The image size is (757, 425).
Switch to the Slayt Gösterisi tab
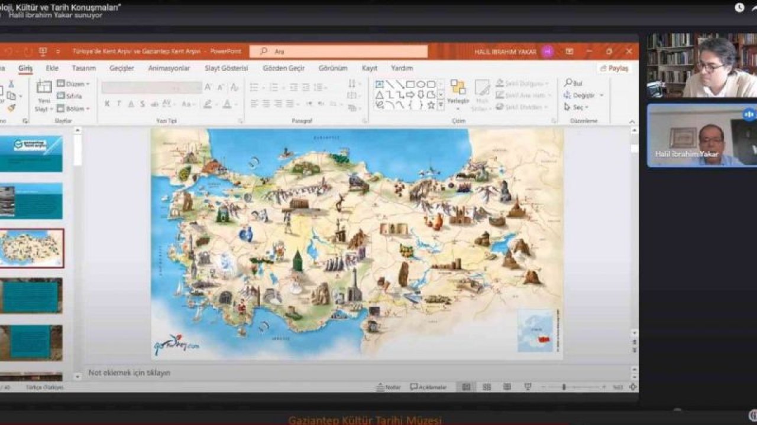(x=226, y=68)
